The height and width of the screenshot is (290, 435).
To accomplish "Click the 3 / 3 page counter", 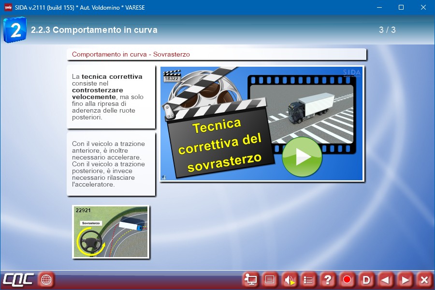I will tap(387, 30).
